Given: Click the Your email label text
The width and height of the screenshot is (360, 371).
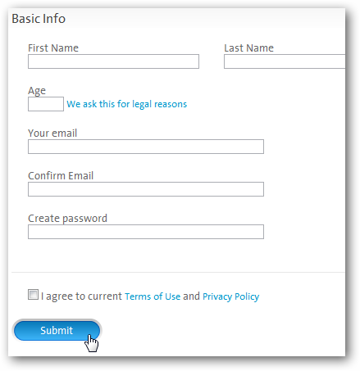Looking at the screenshot, I should (52, 133).
